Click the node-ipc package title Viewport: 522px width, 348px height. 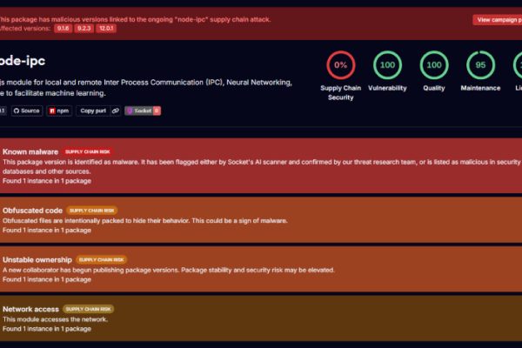pyautogui.click(x=23, y=61)
